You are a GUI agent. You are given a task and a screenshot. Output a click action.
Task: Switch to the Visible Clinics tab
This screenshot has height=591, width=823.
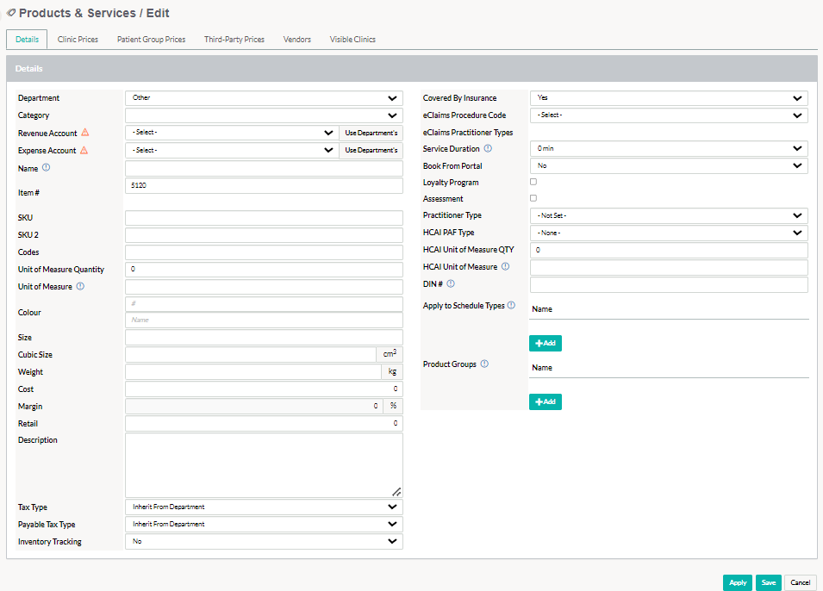click(x=352, y=40)
